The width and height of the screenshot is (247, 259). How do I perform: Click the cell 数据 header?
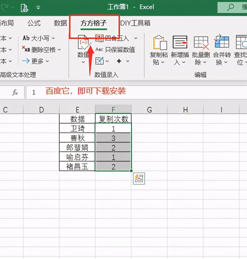77,119
